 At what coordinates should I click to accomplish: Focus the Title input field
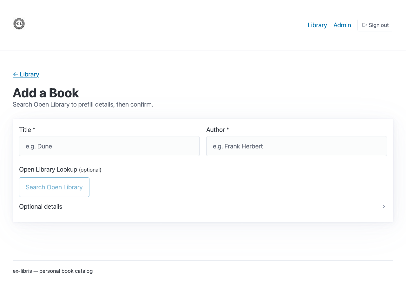tap(109, 146)
